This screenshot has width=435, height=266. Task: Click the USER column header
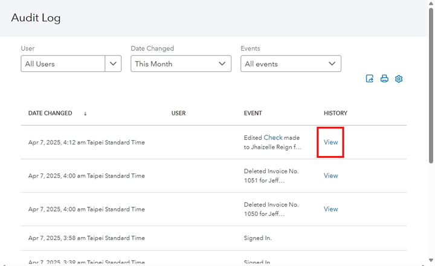point(178,114)
